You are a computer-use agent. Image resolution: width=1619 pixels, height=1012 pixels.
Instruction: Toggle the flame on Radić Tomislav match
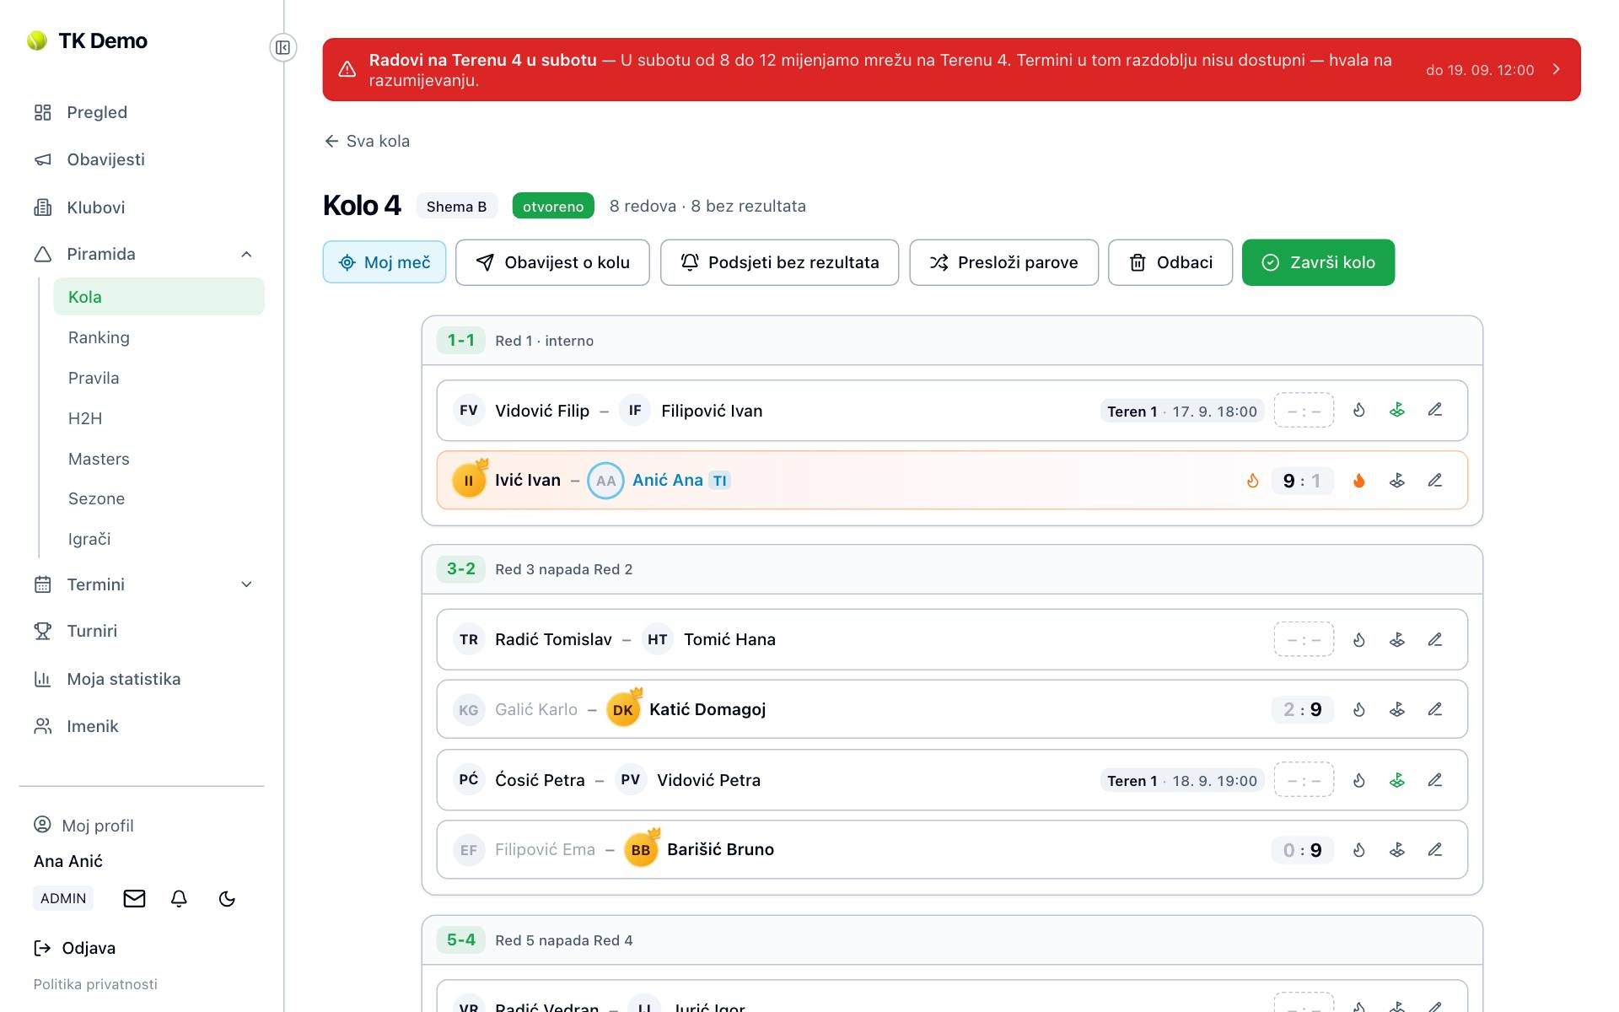[1359, 640]
